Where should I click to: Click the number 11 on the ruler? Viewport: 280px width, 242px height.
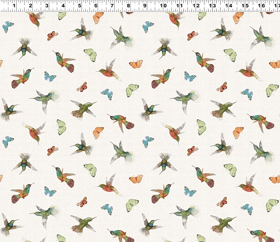pos(179,5)
